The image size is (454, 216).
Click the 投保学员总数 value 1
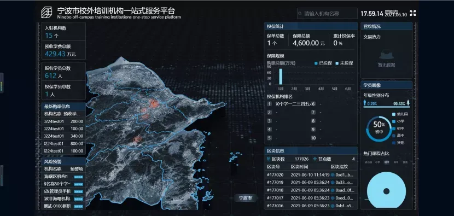coord(46,94)
